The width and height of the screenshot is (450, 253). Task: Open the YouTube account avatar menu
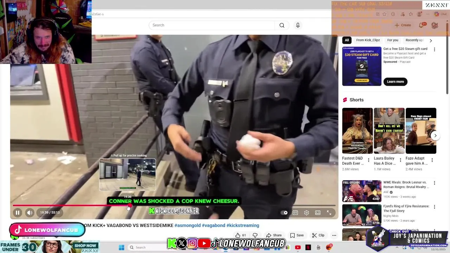[x=435, y=25]
